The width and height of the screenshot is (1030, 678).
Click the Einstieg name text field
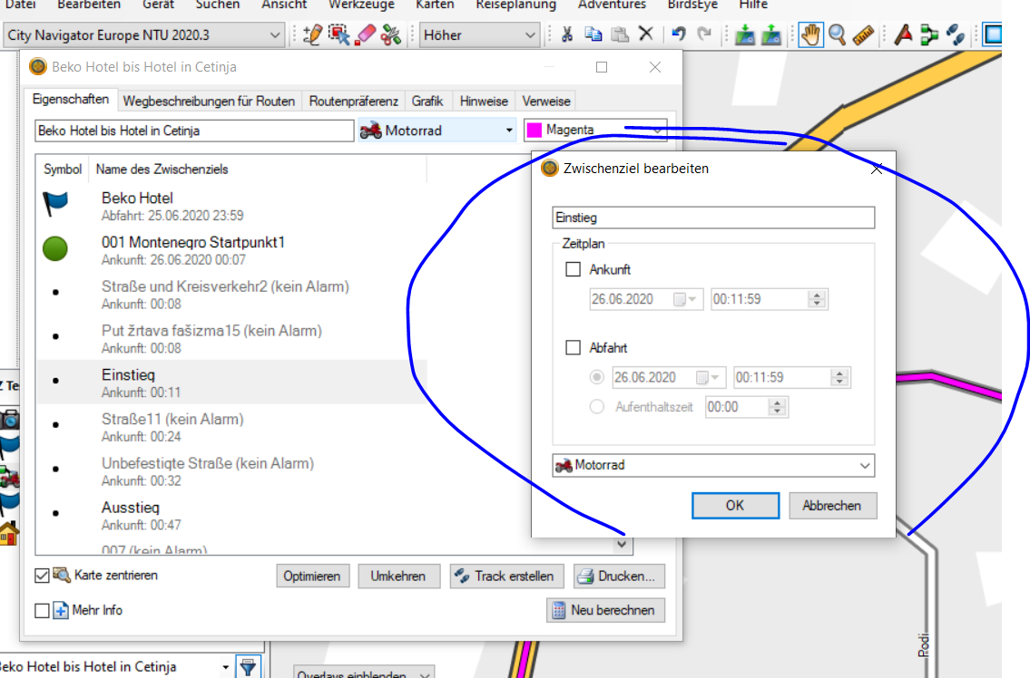point(712,218)
